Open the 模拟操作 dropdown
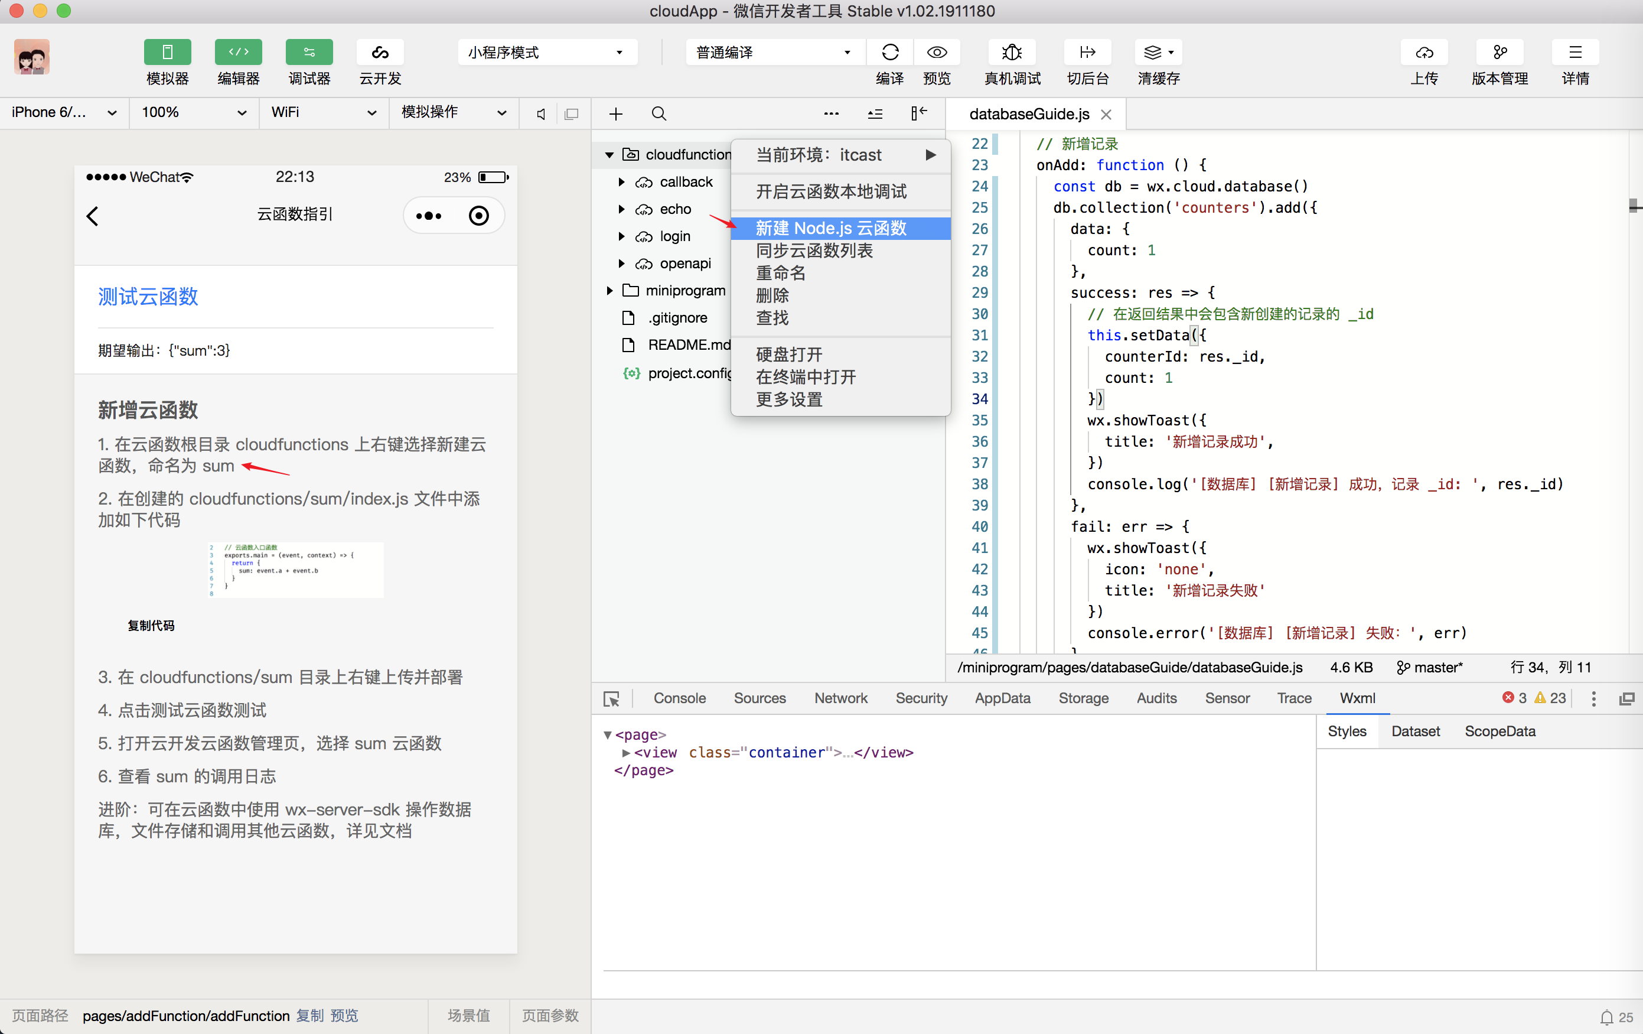 (x=454, y=113)
